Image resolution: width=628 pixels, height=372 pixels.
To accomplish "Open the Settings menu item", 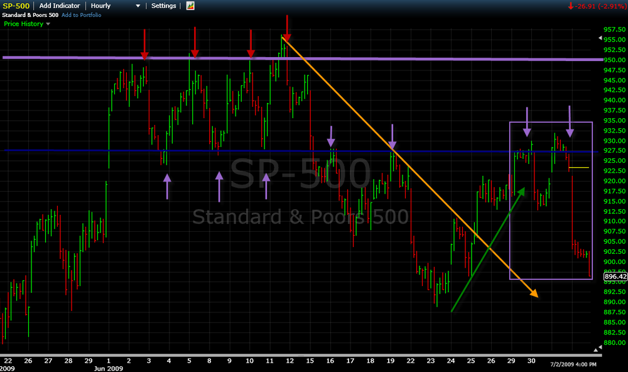I will point(163,6).
